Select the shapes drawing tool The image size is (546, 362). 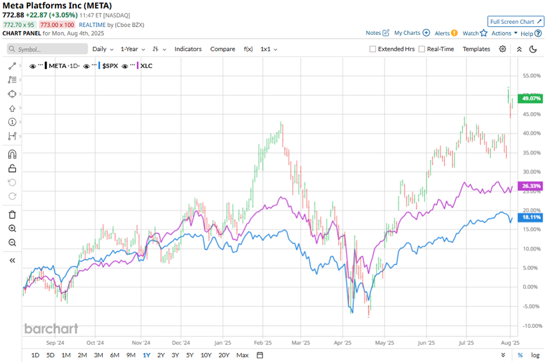[12, 94]
